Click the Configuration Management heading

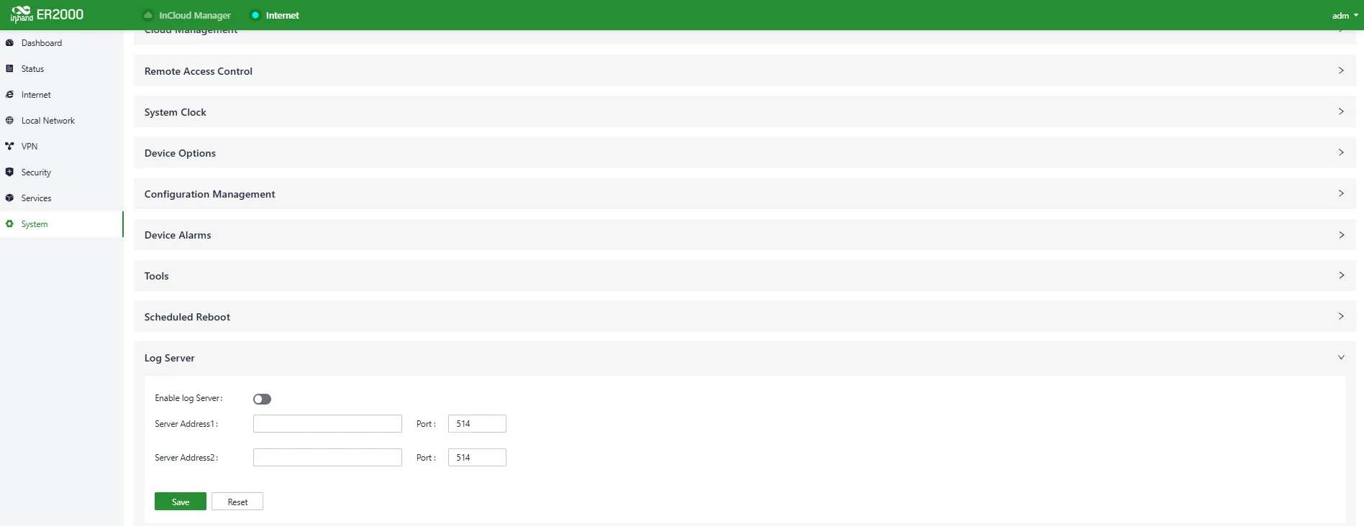(x=210, y=194)
